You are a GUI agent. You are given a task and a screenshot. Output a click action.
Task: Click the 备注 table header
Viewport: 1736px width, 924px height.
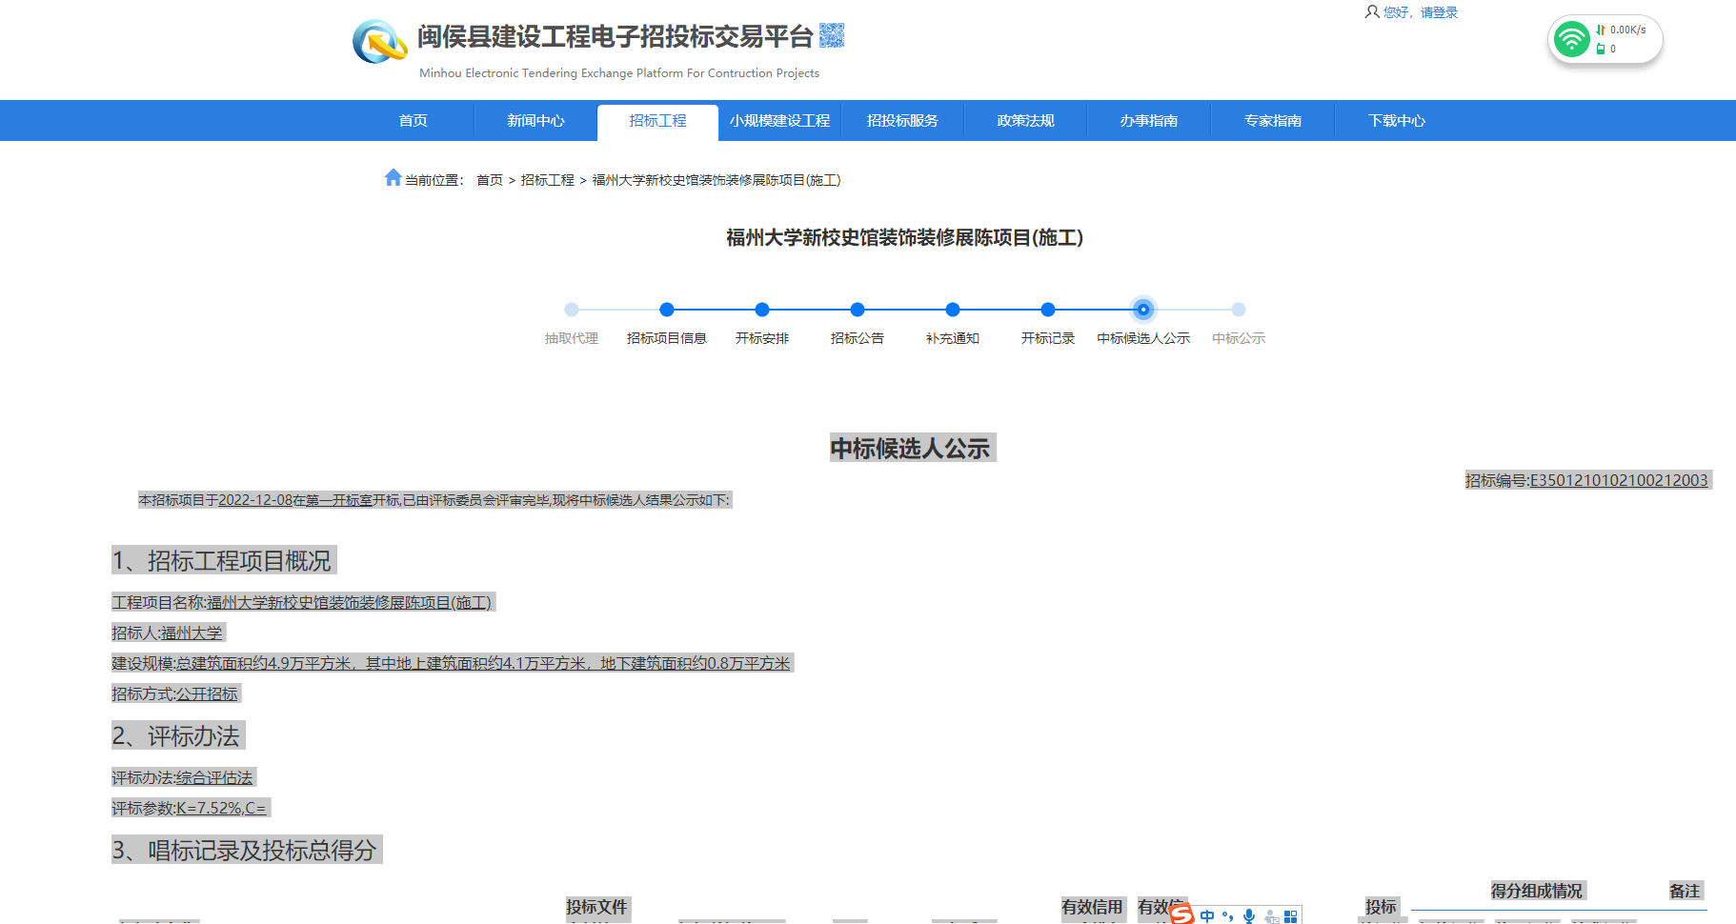click(1685, 891)
